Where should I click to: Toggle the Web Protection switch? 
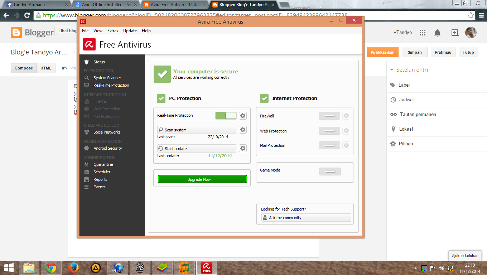(x=329, y=131)
